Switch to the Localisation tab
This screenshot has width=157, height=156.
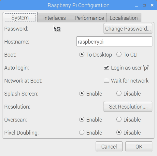coord(124,18)
